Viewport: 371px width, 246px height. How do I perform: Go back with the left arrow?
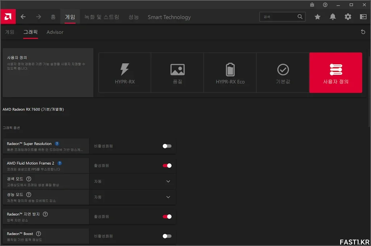click(x=23, y=17)
